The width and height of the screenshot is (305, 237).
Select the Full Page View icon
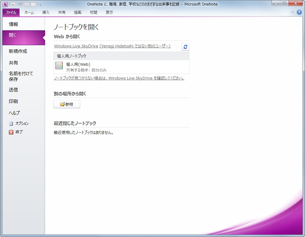click(x=34, y=4)
